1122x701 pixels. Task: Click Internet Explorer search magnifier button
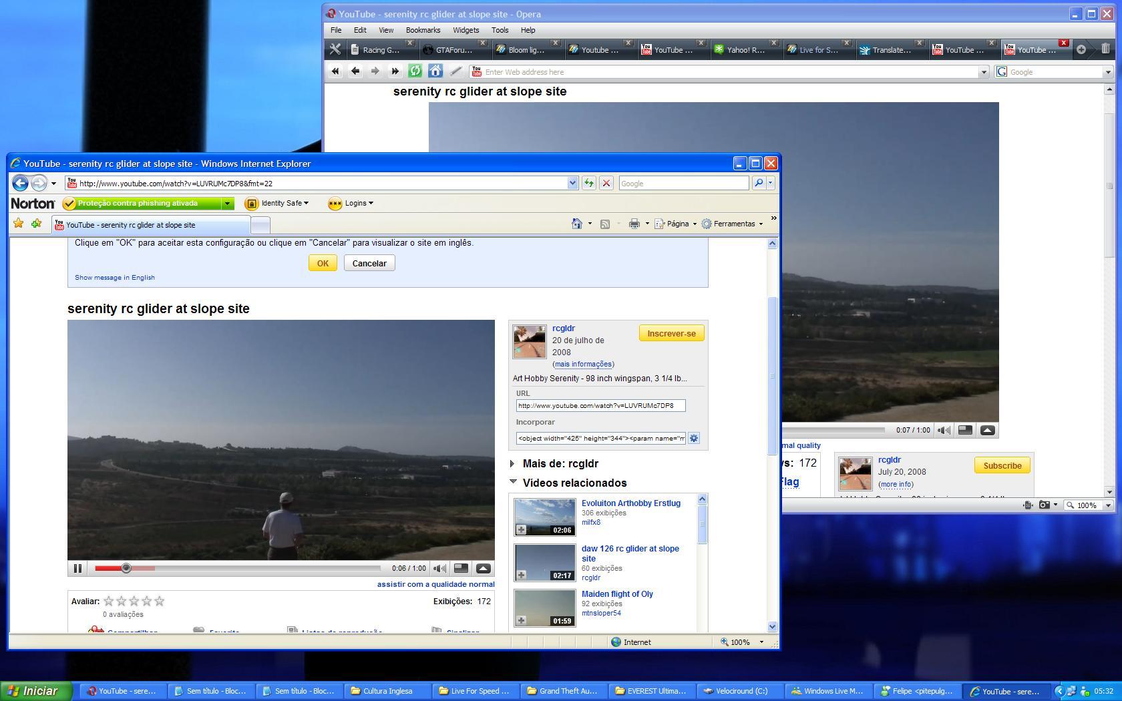pyautogui.click(x=759, y=183)
